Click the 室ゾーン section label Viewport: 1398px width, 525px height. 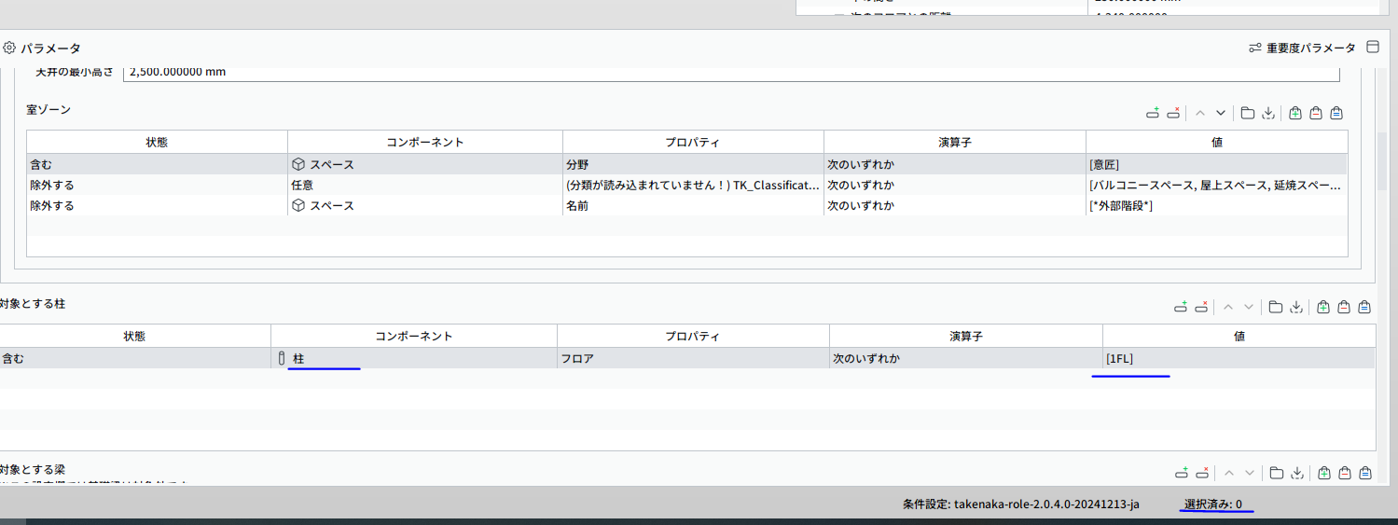pos(48,110)
